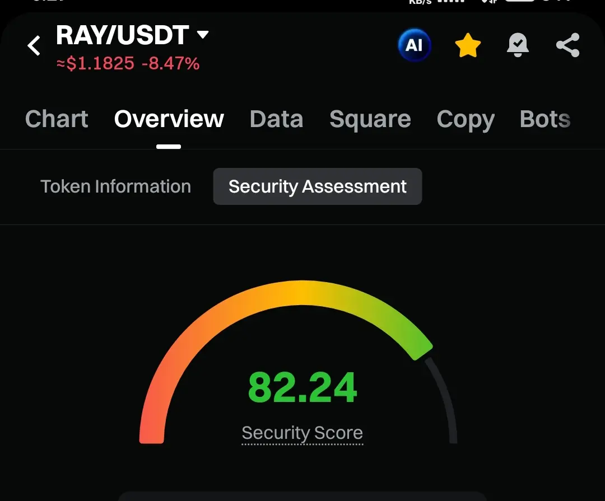The image size is (605, 501).
Task: Expand the RAY/USDT pair dropdown arrow
Action: 203,35
